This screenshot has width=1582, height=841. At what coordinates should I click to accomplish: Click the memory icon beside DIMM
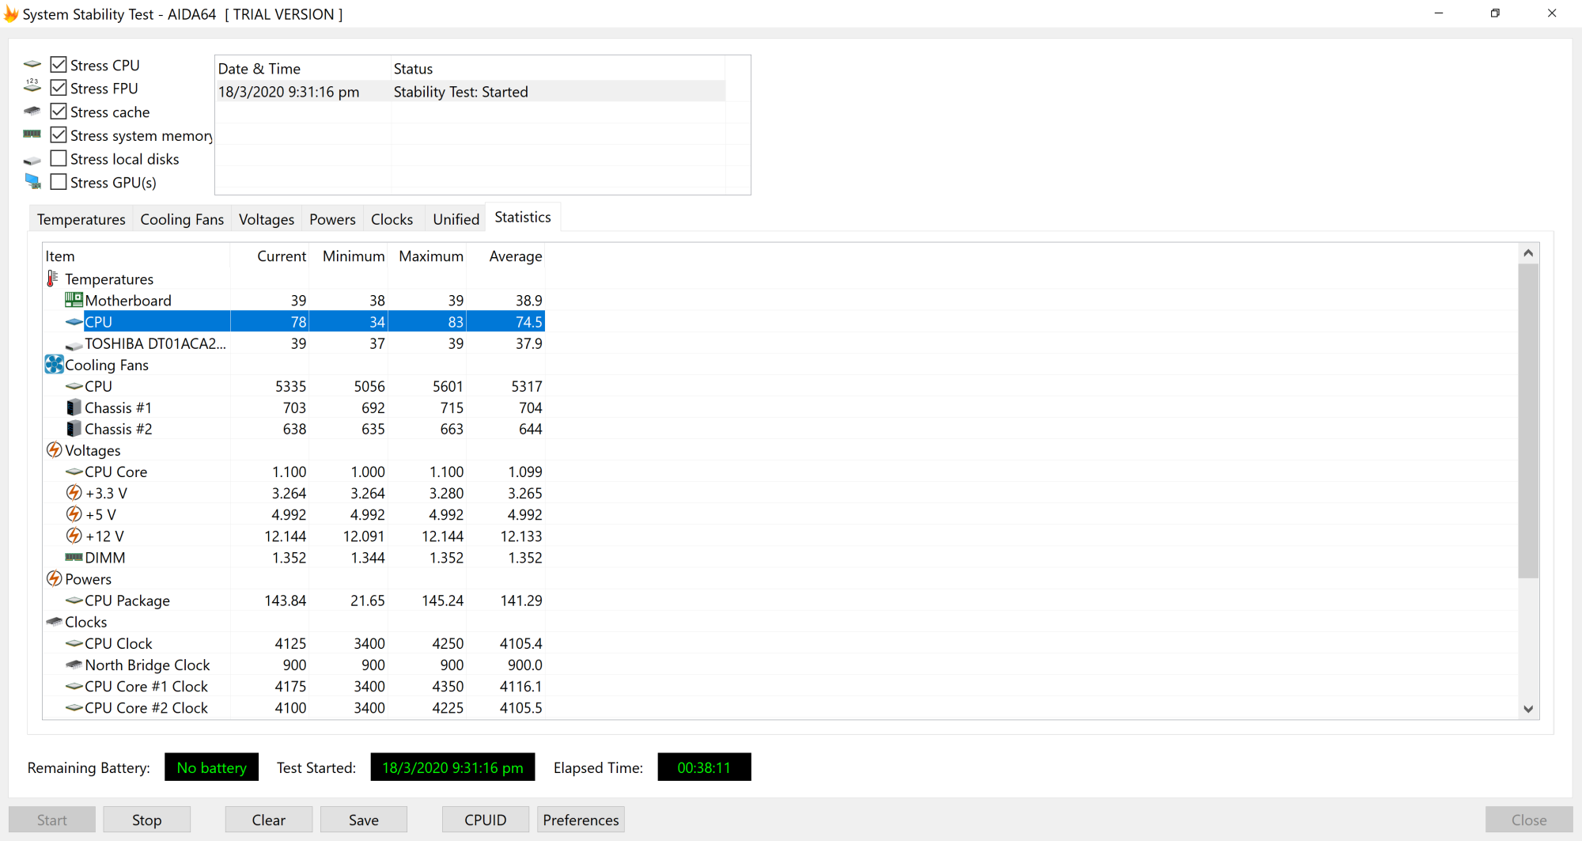[x=74, y=558]
